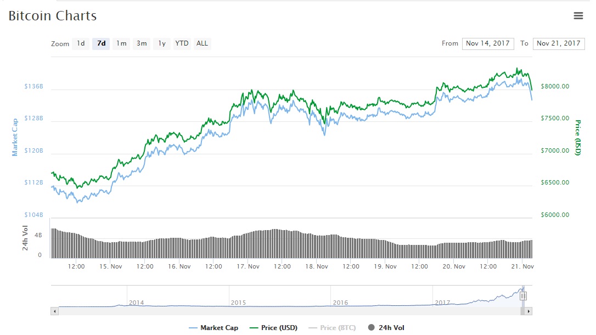Click the $6500.00 price axis label
This screenshot has width=596, height=335.
[x=555, y=182]
